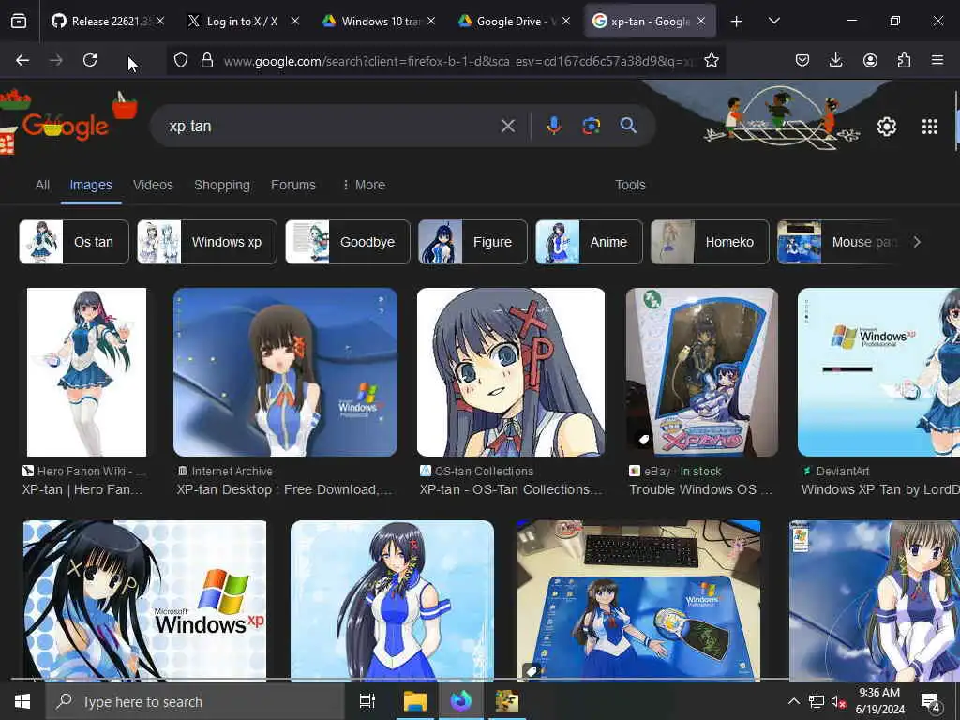Open DeviantArt Windows XP Tan image
The height and width of the screenshot is (720, 960).
pos(878,372)
